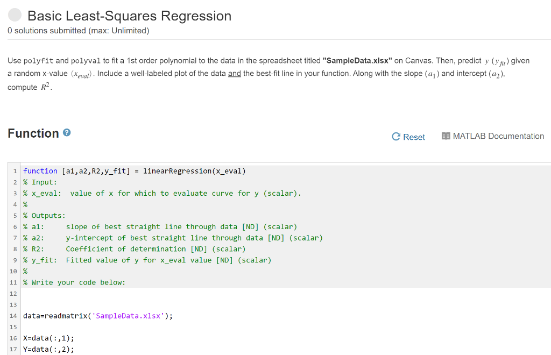The image size is (551, 355).
Task: Click the Reset circular arrow icon
Action: pyautogui.click(x=395, y=137)
